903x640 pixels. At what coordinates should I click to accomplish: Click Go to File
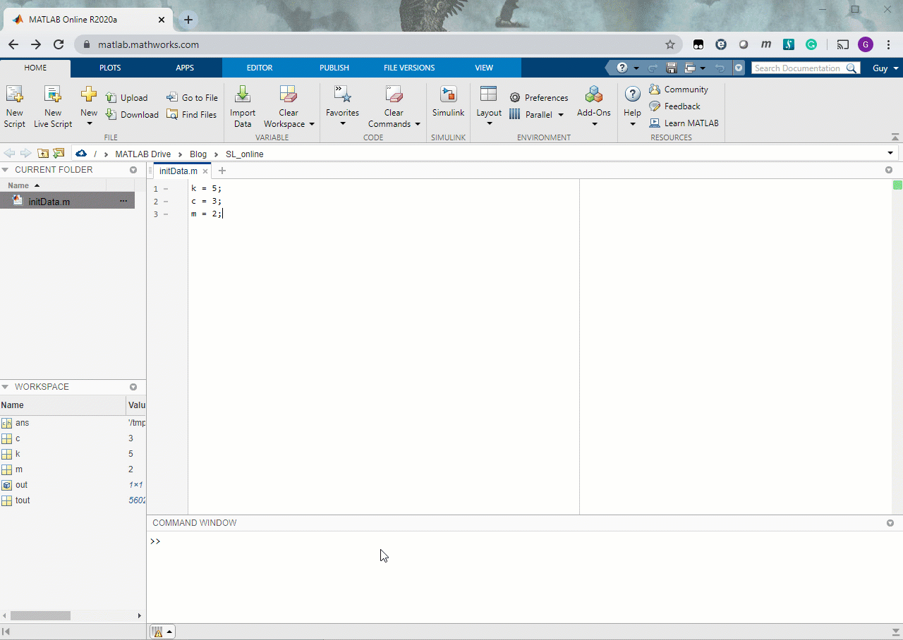pyautogui.click(x=192, y=98)
